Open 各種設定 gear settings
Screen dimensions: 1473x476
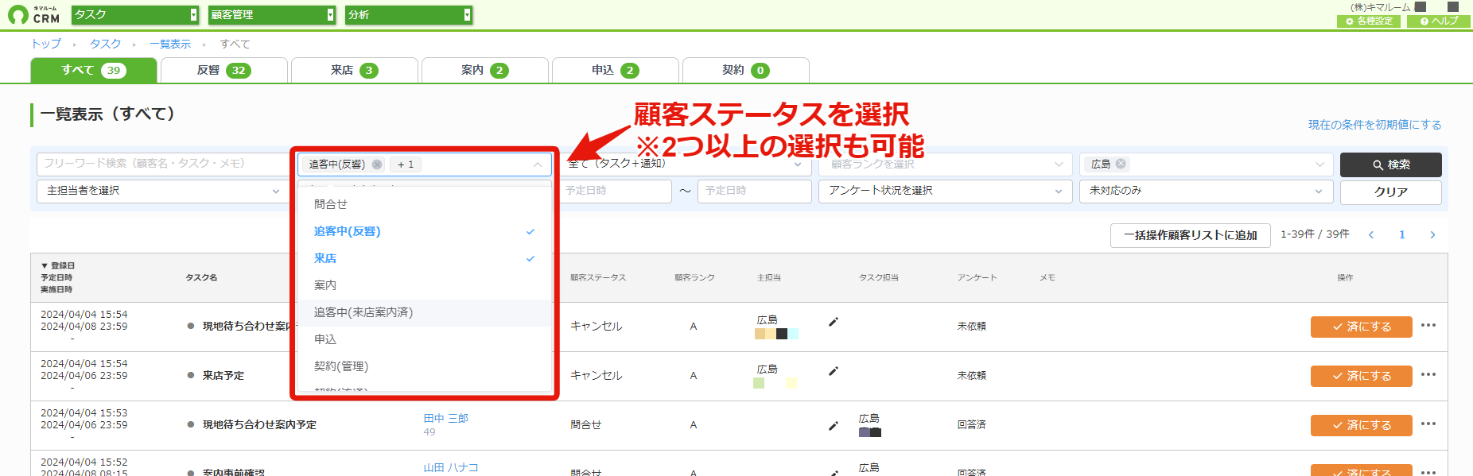(x=1369, y=21)
